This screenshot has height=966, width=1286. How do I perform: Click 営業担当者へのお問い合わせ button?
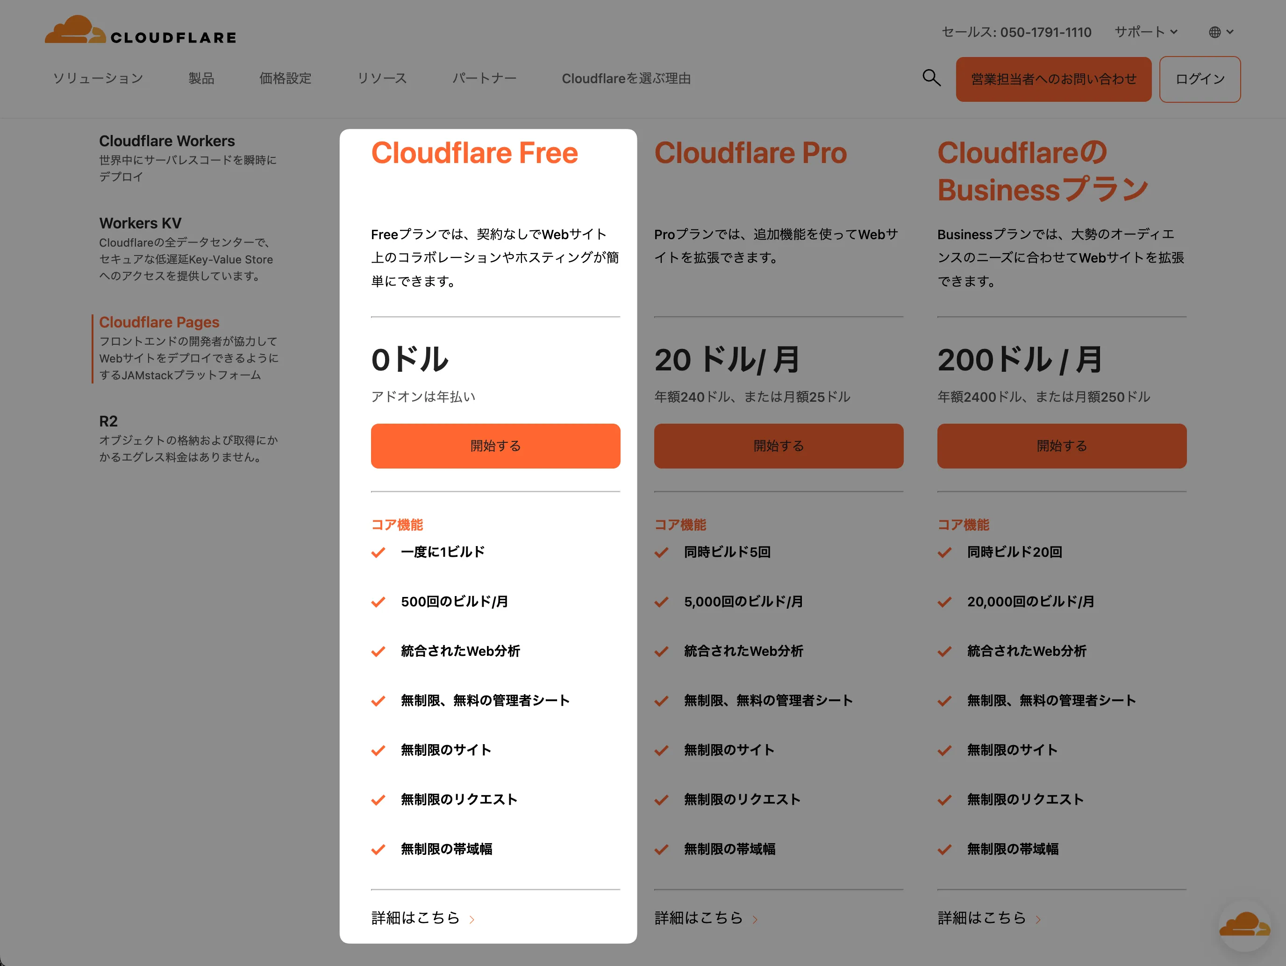(1053, 79)
